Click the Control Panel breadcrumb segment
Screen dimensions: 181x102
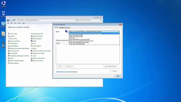[20, 20]
